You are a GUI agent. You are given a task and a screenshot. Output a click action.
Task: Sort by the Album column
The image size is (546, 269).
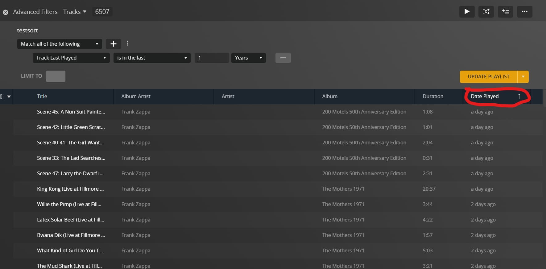click(x=330, y=96)
